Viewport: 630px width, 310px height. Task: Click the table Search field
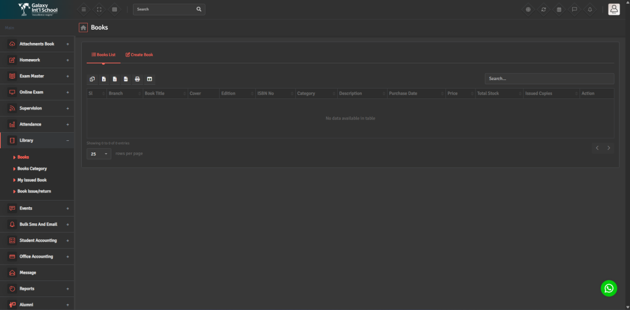click(x=549, y=79)
